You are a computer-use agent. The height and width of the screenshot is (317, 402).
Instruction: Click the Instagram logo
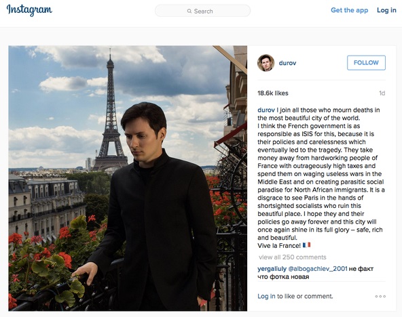(29, 10)
